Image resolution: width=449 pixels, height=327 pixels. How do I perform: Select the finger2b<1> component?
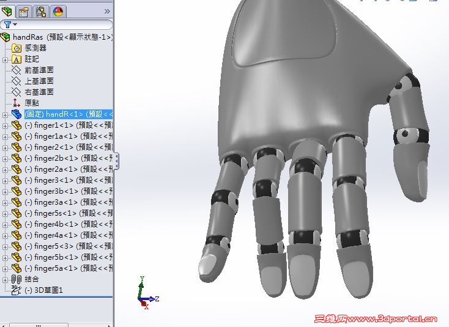click(x=69, y=158)
